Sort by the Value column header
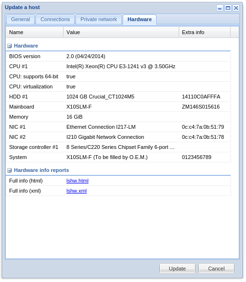Image resolution: width=246 pixels, height=282 pixels. (x=121, y=32)
